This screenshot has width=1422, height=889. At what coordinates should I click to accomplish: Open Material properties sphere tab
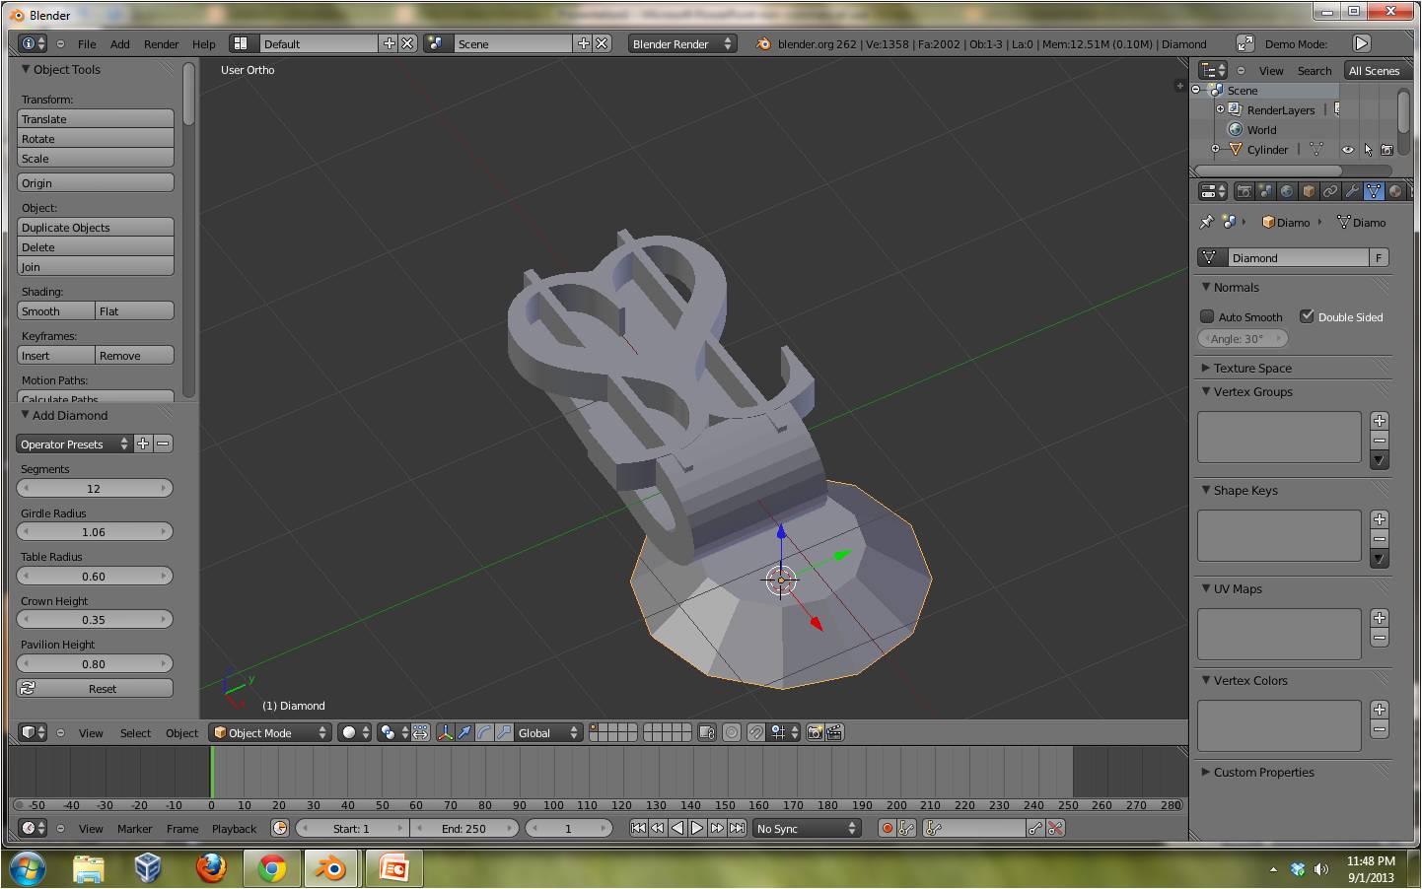(1395, 191)
